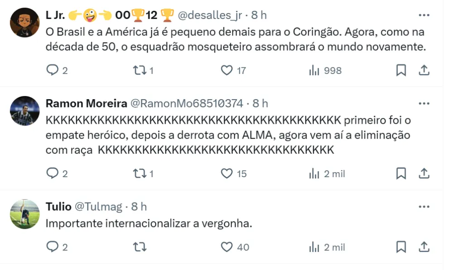Bookmark Tulio's tweet
The width and height of the screenshot is (464, 270).
pos(401,247)
